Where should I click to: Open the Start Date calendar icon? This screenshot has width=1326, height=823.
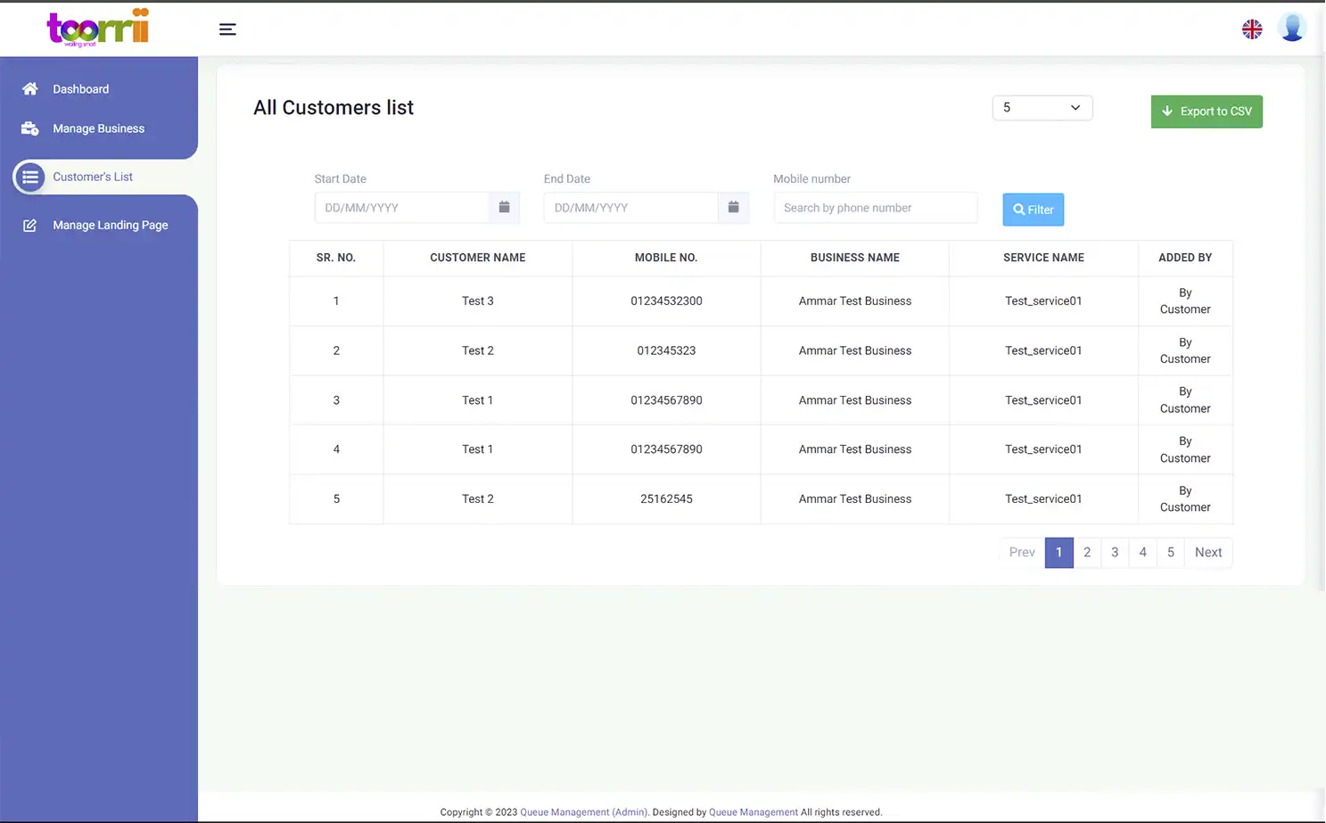pos(504,207)
